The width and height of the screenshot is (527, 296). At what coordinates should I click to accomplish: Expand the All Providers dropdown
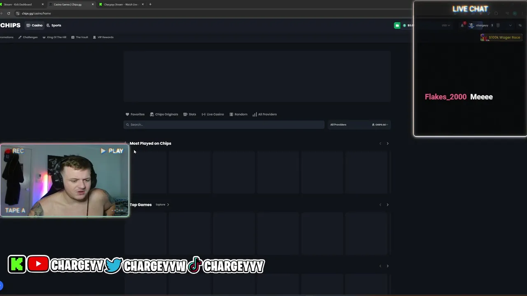coord(359,125)
